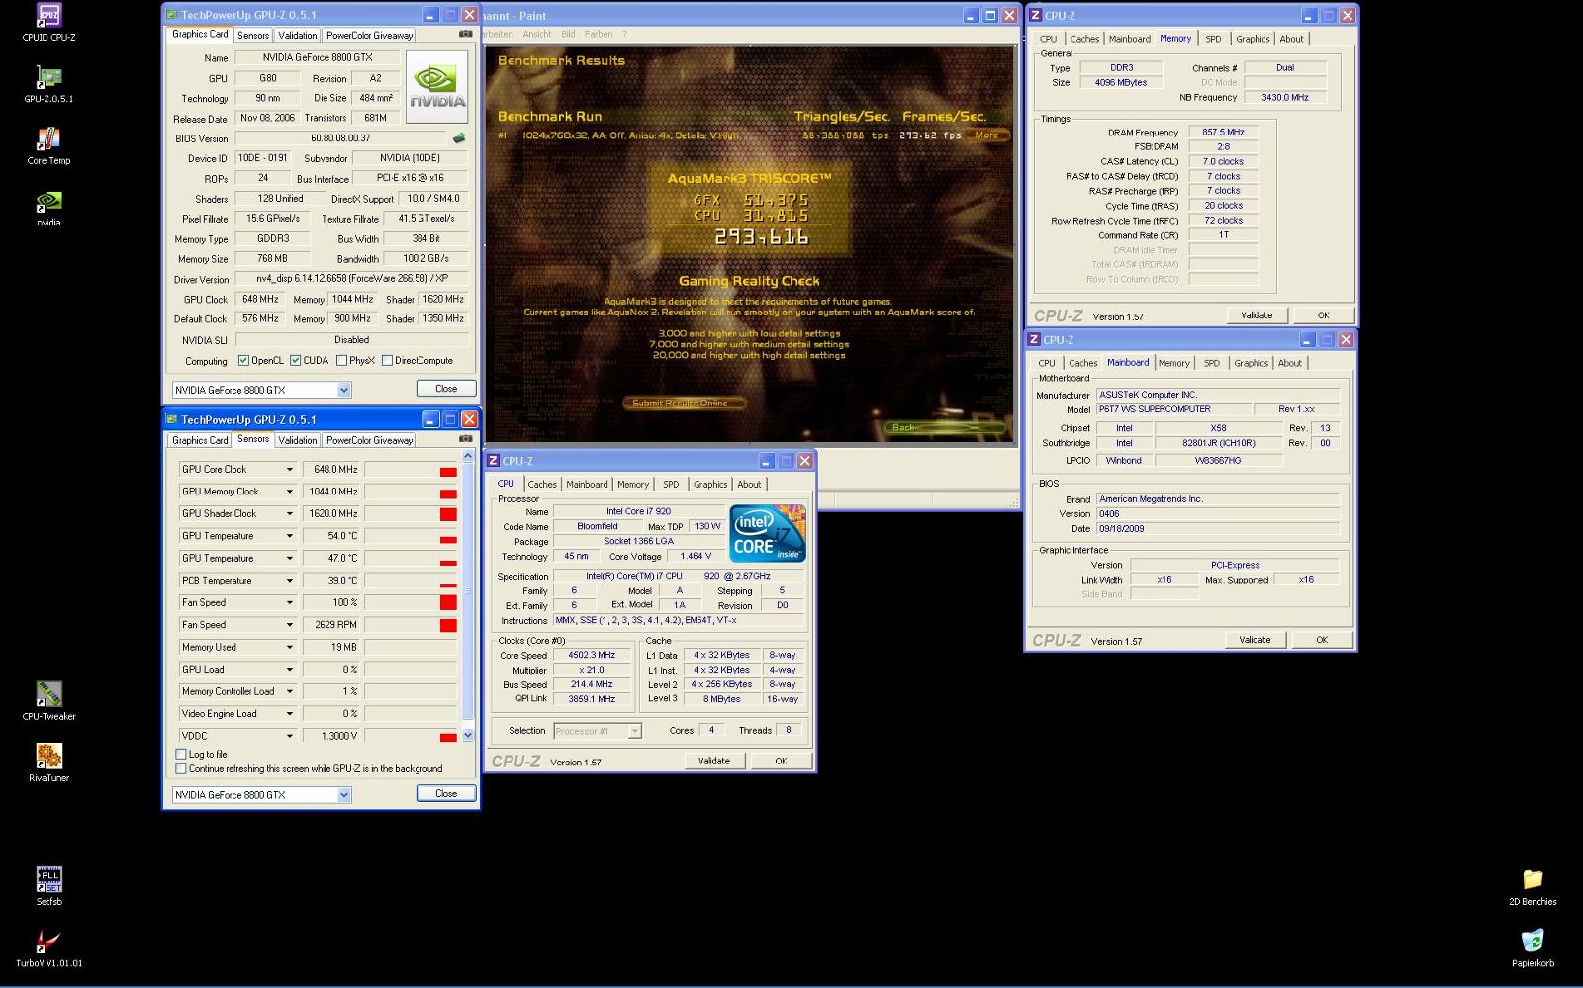This screenshot has height=988, width=1583.
Task: Switch to SPD tab in CPU-Z Memory window
Action: tap(1213, 39)
